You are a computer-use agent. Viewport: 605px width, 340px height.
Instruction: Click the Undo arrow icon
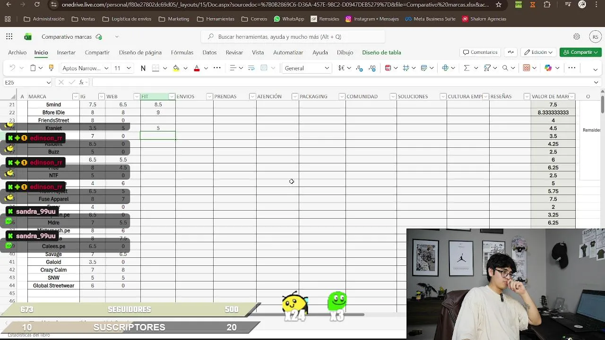click(x=12, y=68)
